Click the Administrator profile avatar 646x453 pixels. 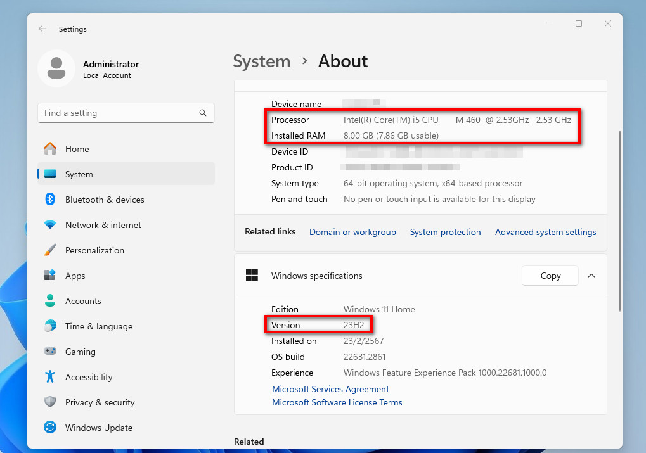click(56, 68)
